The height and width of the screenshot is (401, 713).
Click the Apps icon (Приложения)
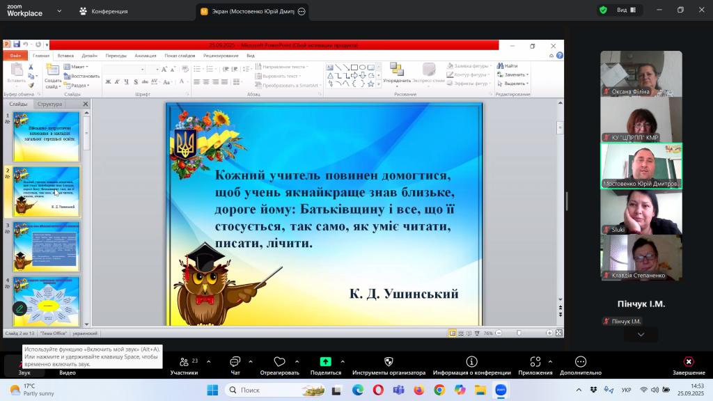point(535,362)
